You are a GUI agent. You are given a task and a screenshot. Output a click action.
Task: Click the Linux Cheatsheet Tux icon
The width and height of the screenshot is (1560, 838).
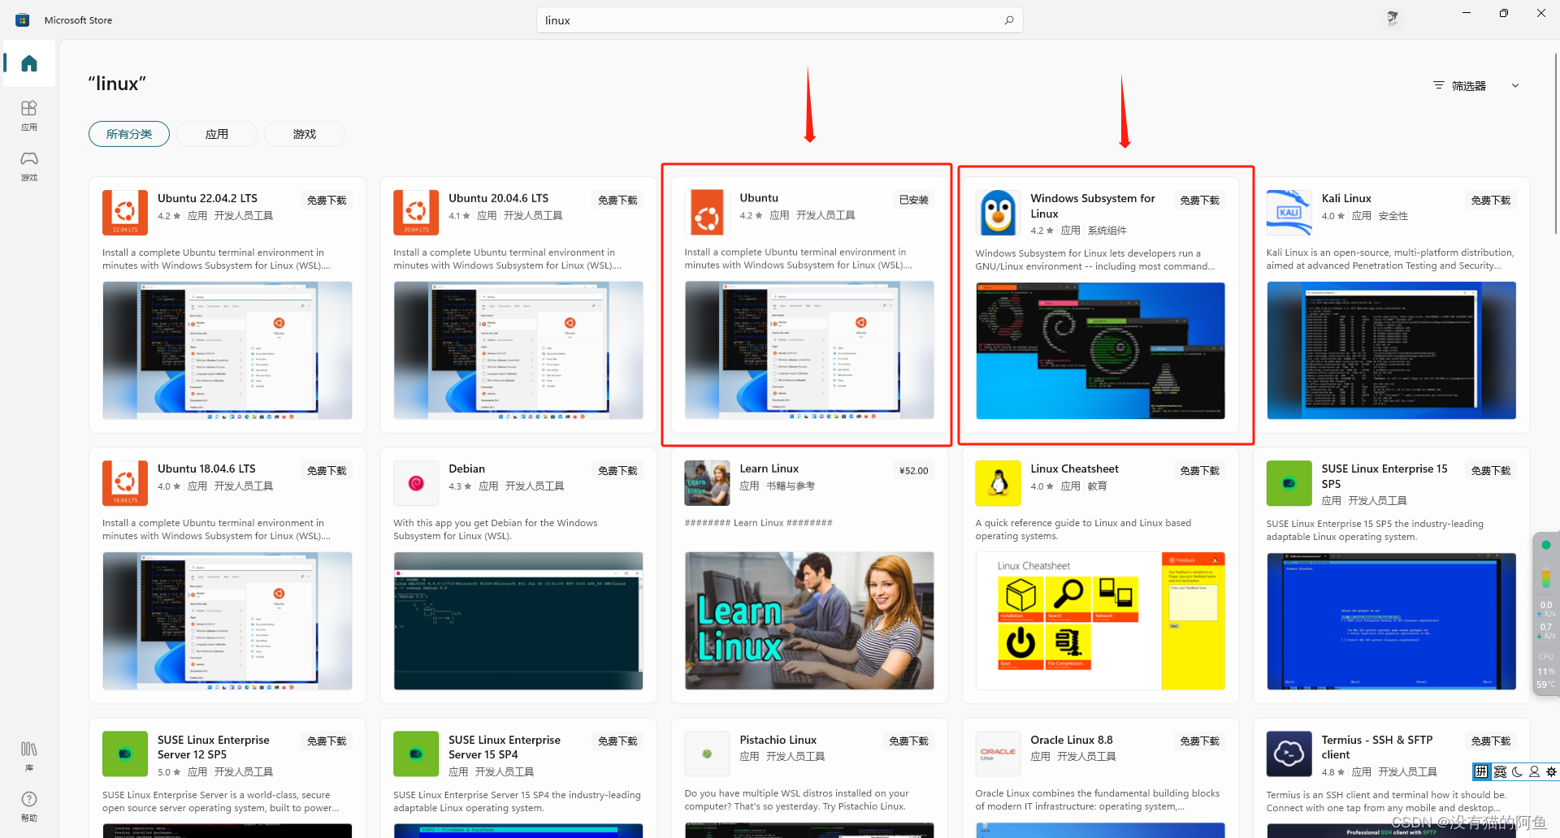[x=997, y=482]
